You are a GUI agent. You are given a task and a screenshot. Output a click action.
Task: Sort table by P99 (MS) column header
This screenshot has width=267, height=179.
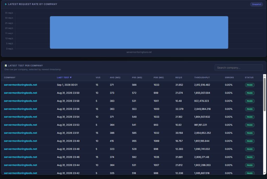159,77
